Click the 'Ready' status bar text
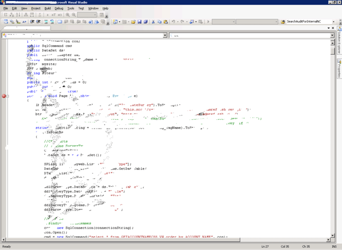The height and width of the screenshot is (250, 342). pos(7,247)
